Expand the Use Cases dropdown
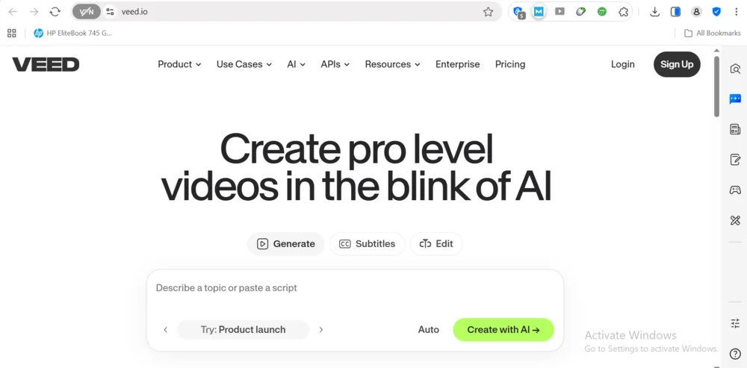Image resolution: width=747 pixels, height=368 pixels. (244, 64)
